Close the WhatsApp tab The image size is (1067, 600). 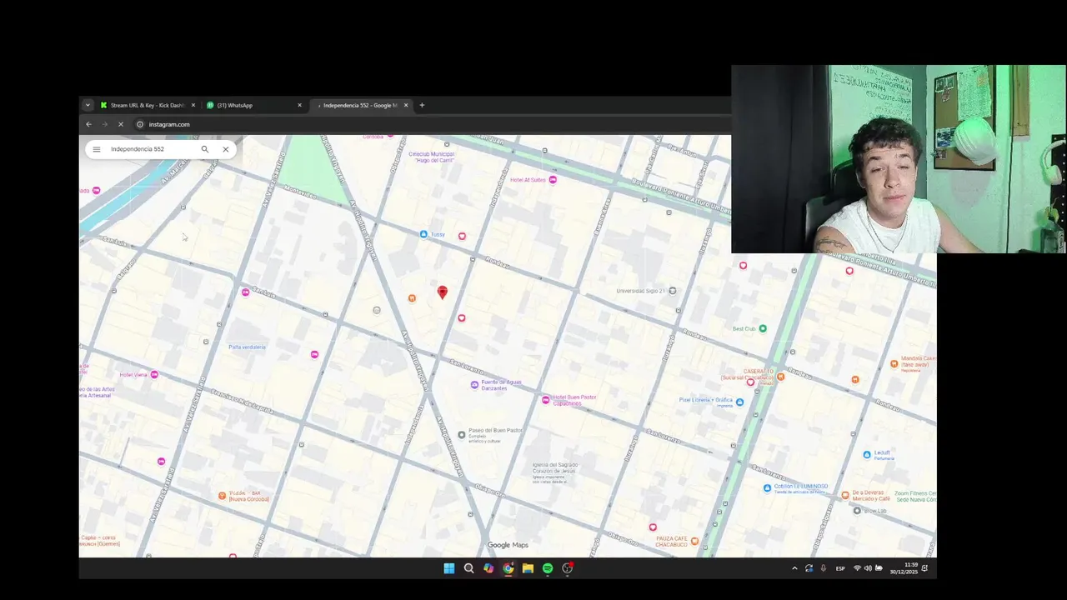(x=300, y=105)
